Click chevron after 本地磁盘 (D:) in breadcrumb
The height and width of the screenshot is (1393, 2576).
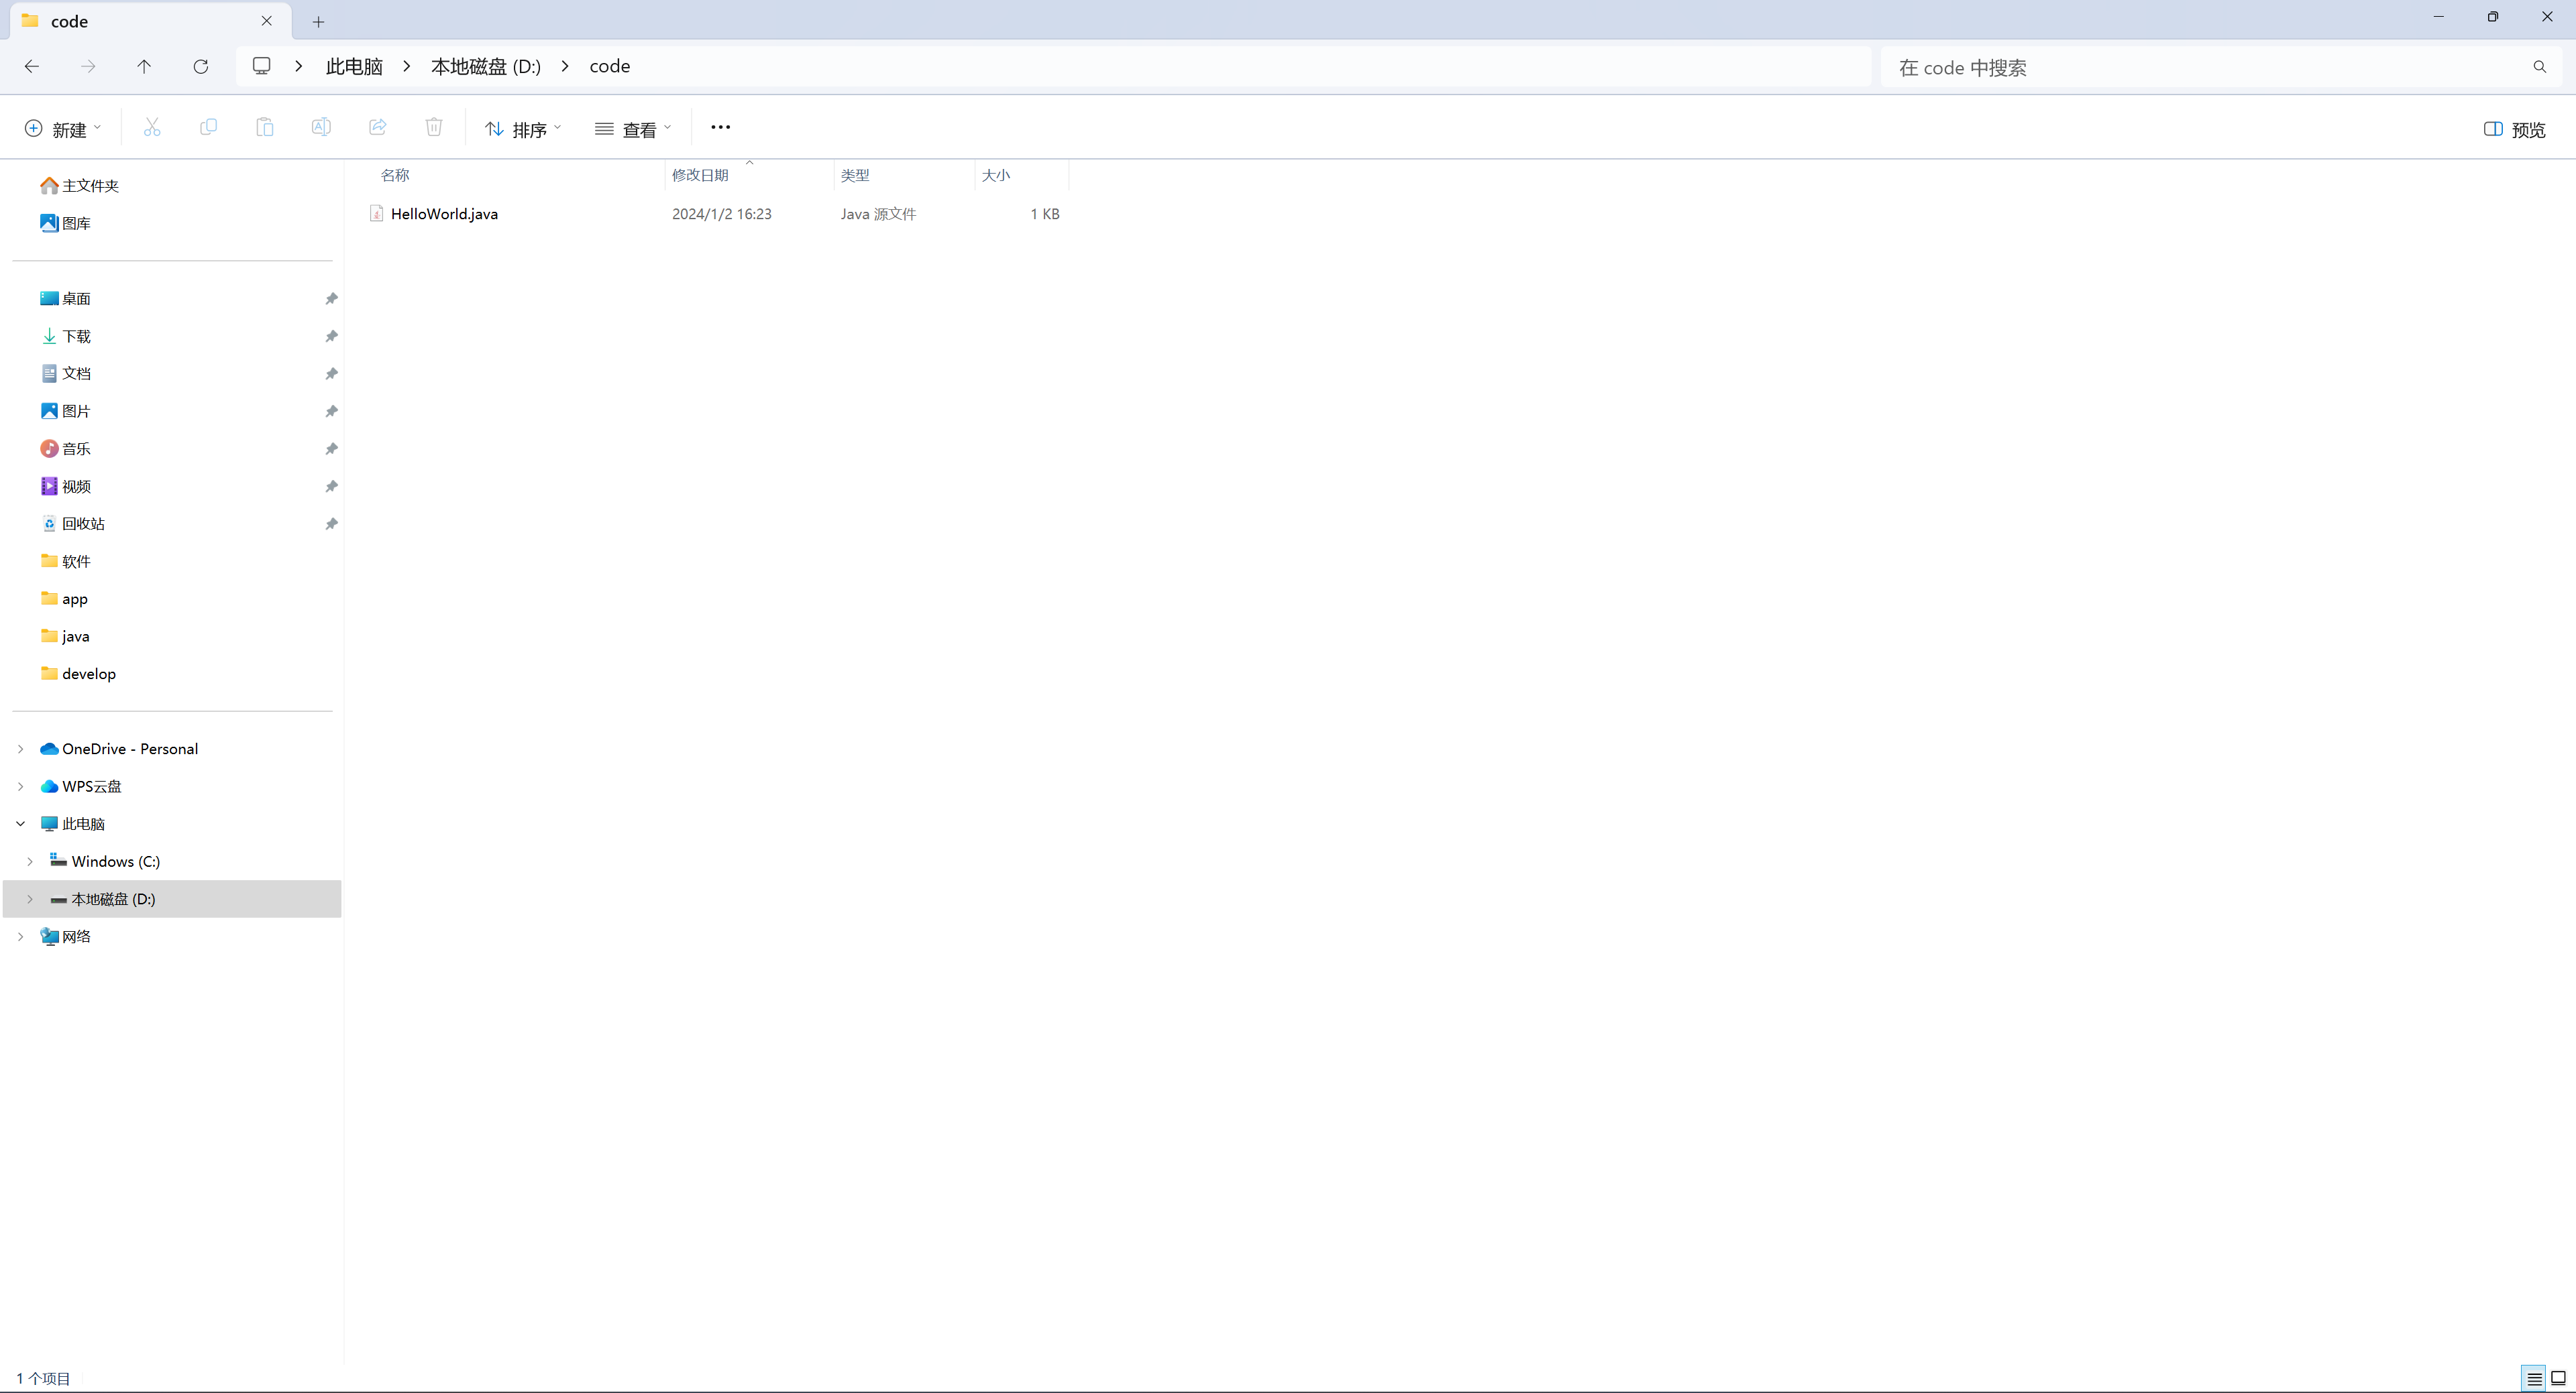[565, 66]
